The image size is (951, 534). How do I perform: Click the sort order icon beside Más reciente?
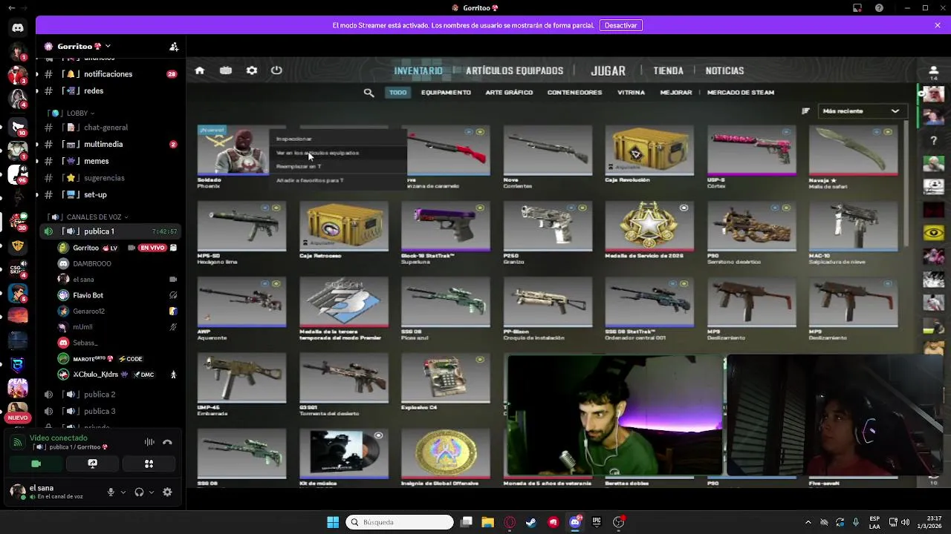(x=805, y=111)
